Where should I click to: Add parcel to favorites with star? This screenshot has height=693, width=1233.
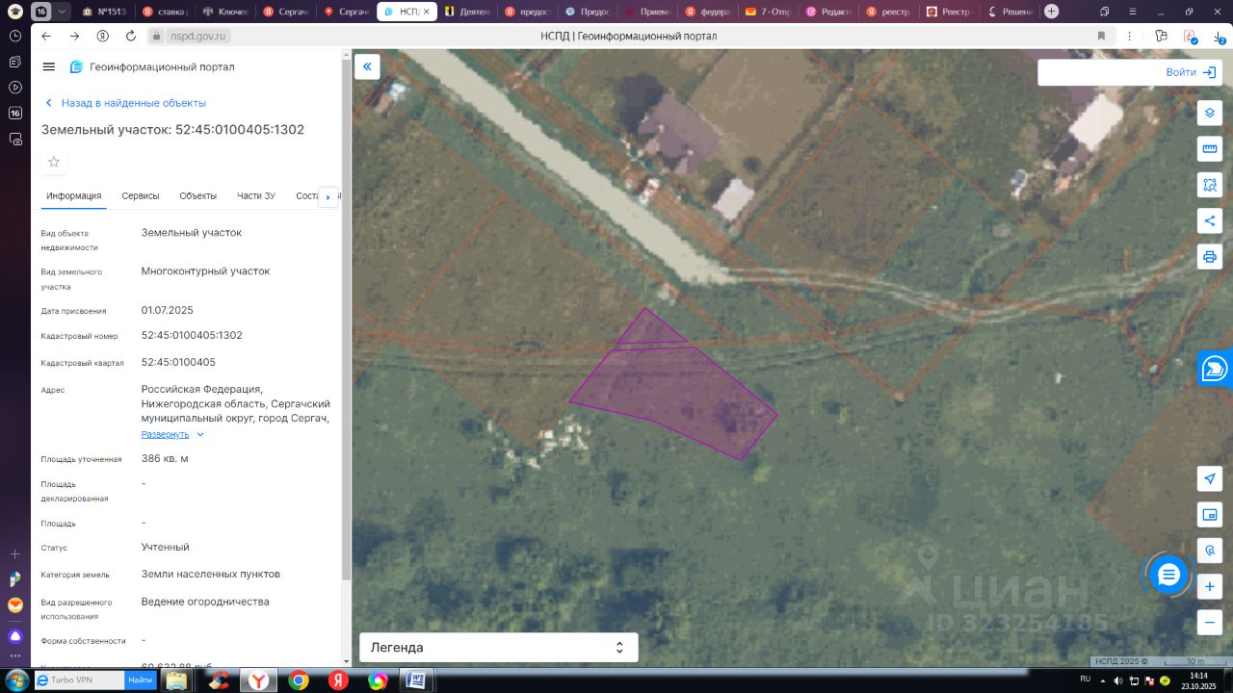[54, 162]
